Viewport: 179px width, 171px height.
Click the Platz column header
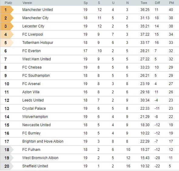tap(8, 3)
